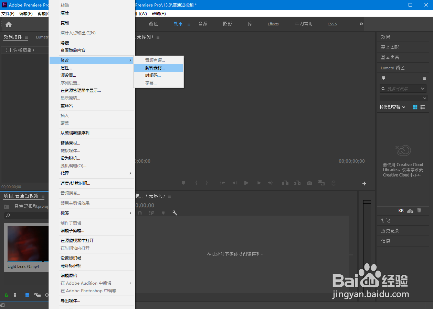The image size is (433, 309).
Task: Open source monitor panel menu icon
Action: (x=158, y=37)
